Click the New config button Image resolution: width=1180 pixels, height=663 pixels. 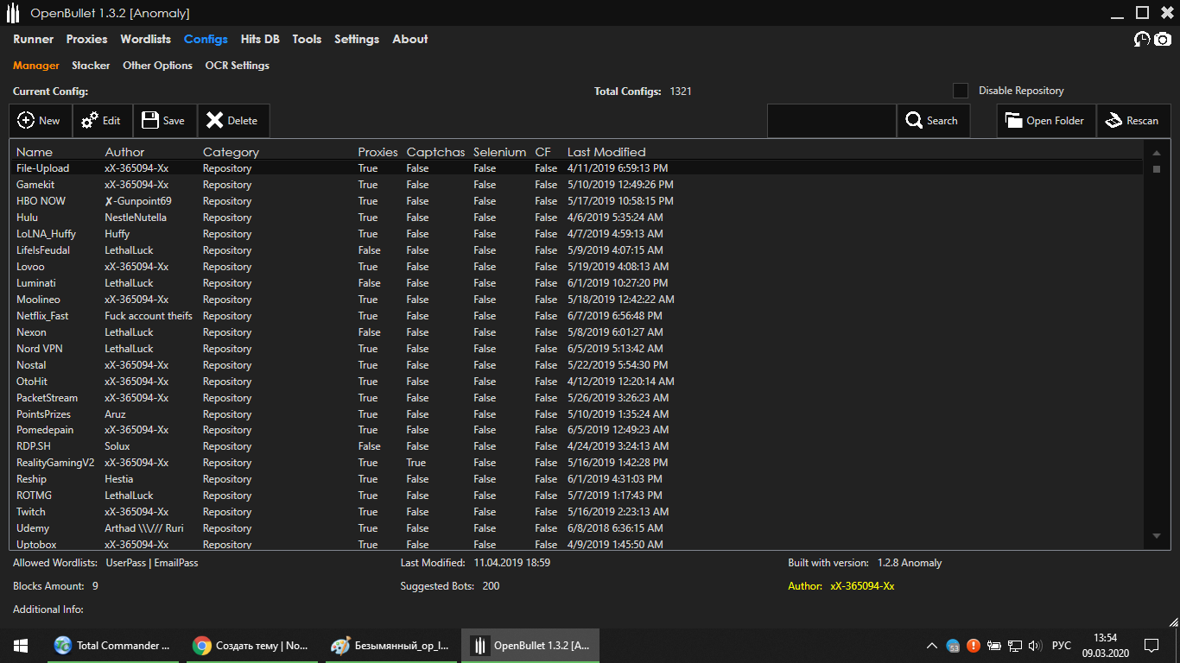[41, 121]
